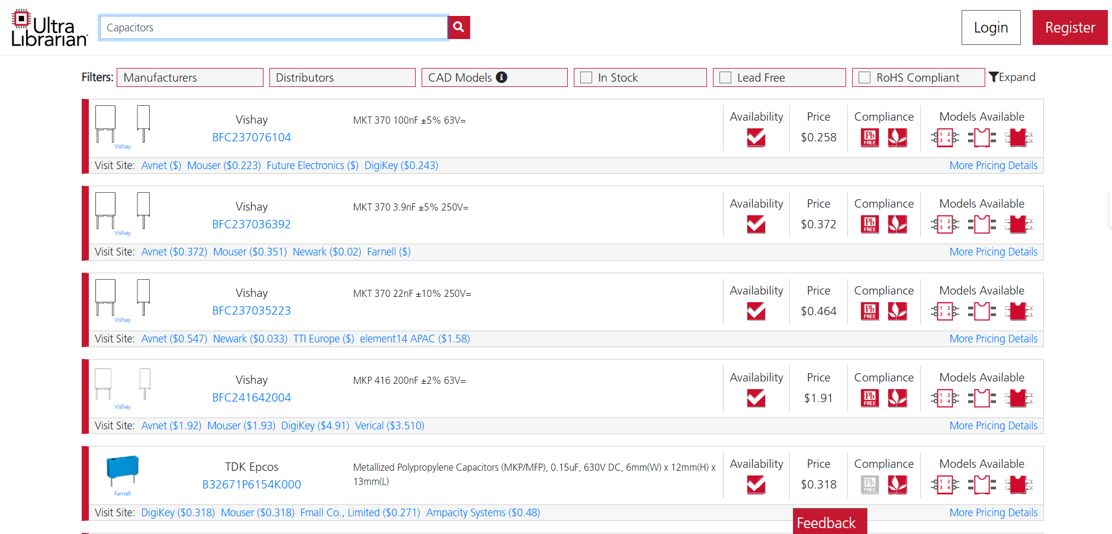Screen dimensions: 1112x534
Task: Click the Expand filter funnel icon
Action: (994, 77)
